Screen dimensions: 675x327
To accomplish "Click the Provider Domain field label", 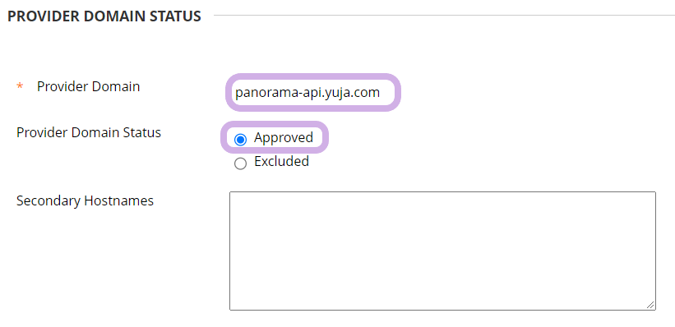I will tap(88, 86).
